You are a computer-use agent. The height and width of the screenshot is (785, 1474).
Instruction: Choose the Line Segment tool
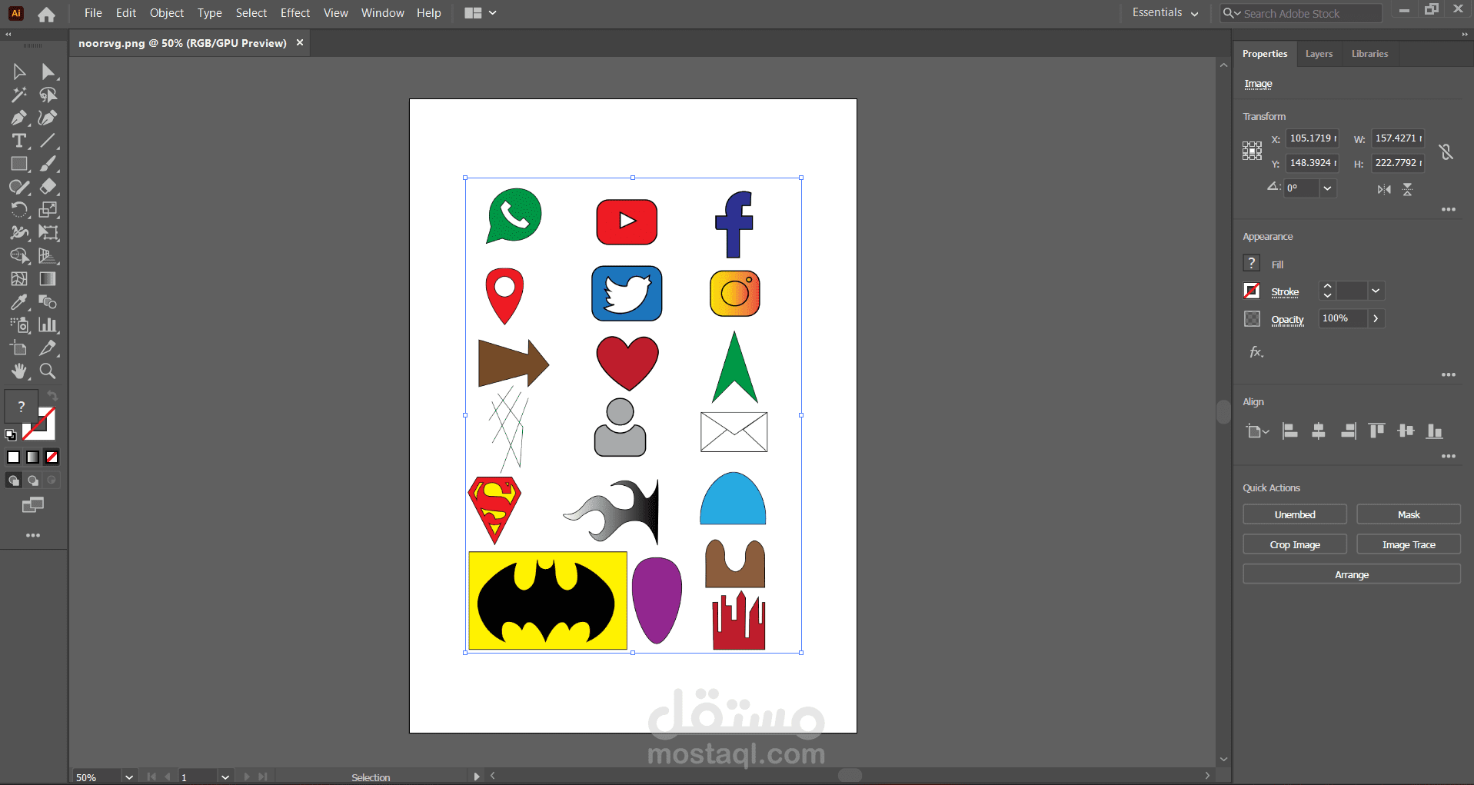(x=48, y=141)
